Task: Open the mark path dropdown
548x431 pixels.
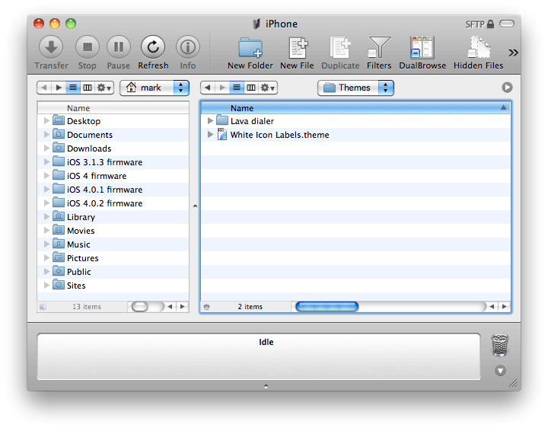Action: tap(154, 88)
